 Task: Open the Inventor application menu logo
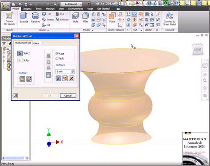click(5, 6)
